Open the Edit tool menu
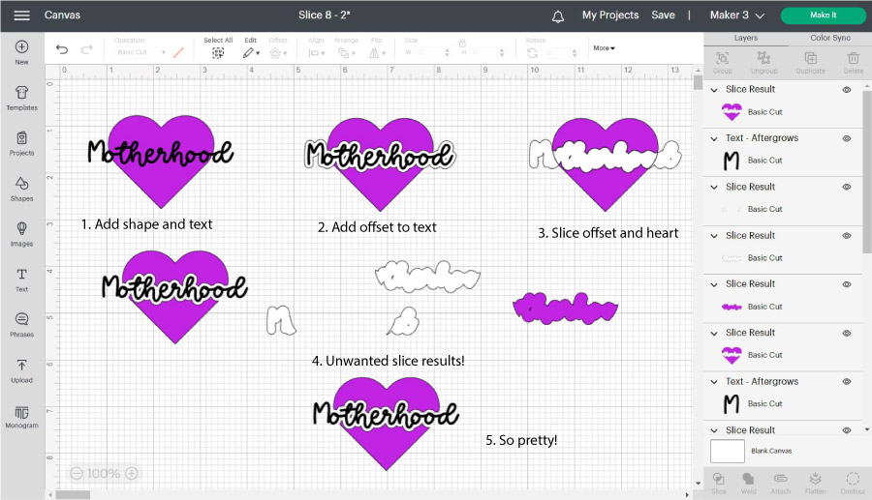This screenshot has height=500, width=872. pos(251,48)
